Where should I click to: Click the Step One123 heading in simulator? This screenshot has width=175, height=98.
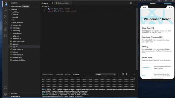(148, 28)
